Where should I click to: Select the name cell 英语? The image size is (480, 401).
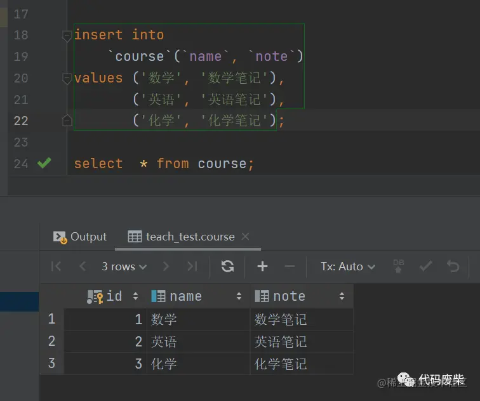198,341
